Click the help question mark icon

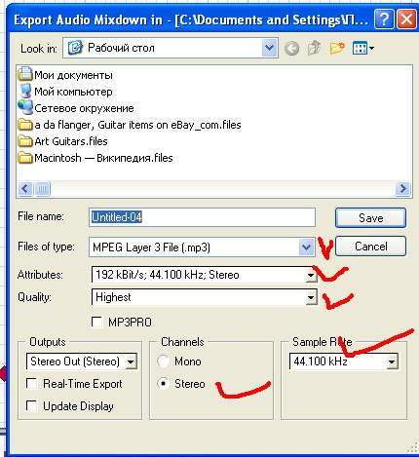pos(384,19)
